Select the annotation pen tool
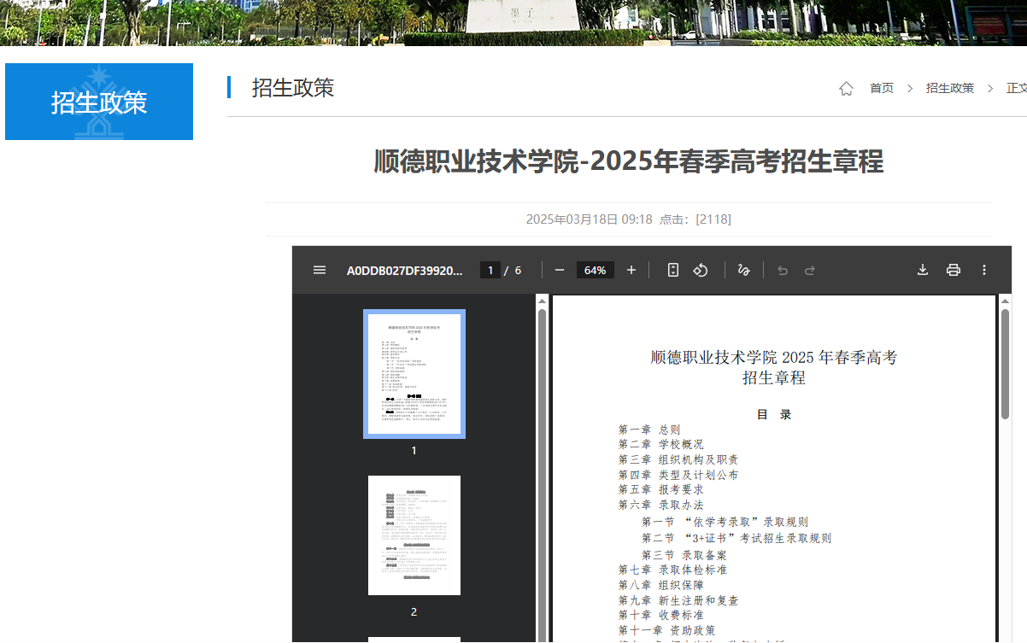The width and height of the screenshot is (1027, 643). click(743, 269)
